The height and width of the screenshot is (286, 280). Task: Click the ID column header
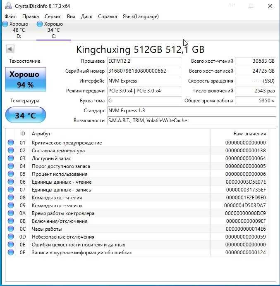coord(22,134)
